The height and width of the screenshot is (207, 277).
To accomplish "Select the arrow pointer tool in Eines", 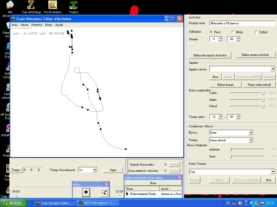I will 86,192.
